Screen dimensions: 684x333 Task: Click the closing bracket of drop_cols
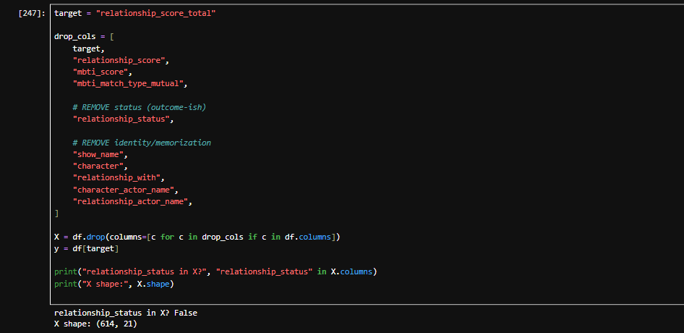[56, 214]
